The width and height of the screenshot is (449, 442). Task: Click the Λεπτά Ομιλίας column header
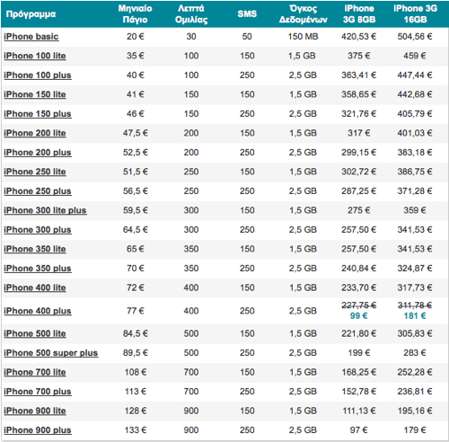191,14
